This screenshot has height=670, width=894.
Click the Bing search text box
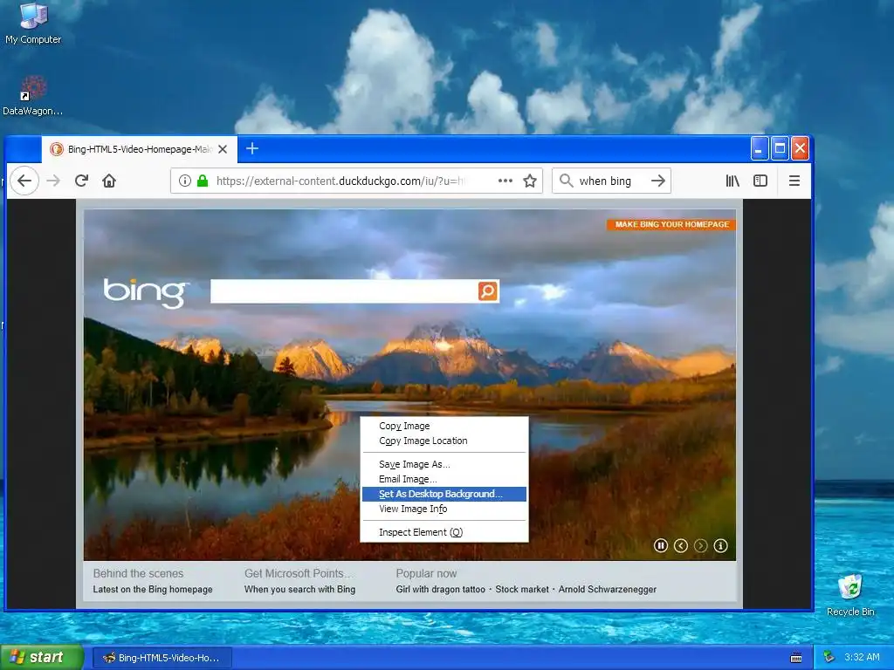pyautogui.click(x=344, y=291)
